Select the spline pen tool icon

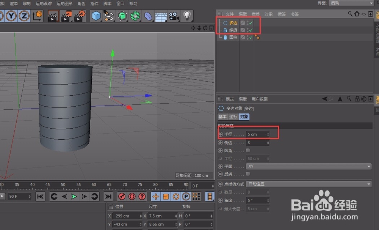click(x=109, y=16)
